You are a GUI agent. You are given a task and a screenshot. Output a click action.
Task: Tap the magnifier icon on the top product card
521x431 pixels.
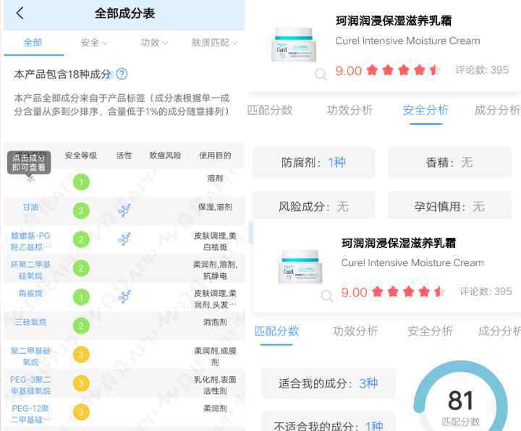pos(321,74)
